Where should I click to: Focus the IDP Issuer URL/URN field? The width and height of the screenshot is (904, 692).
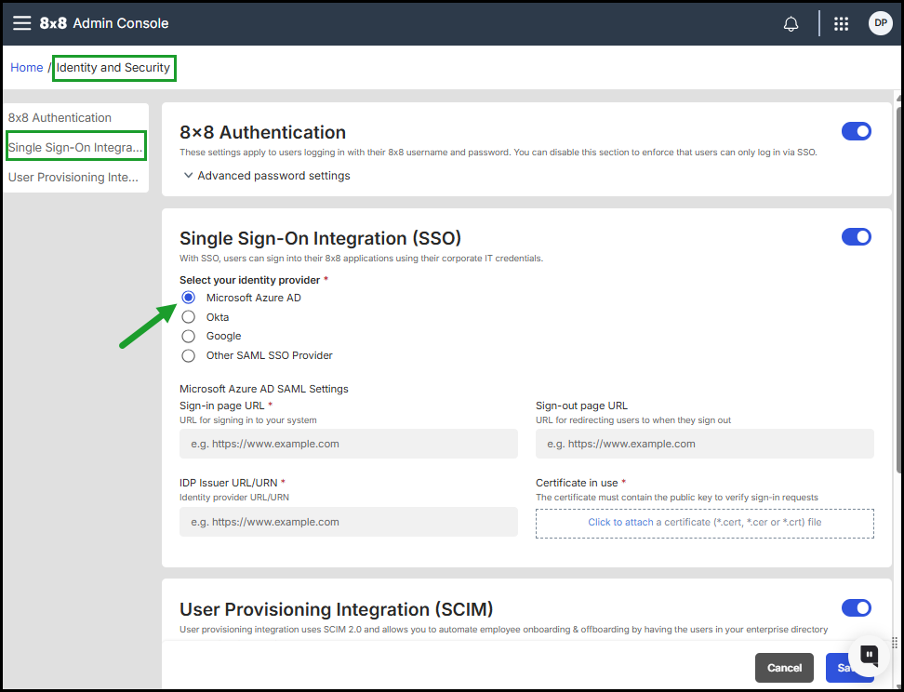(x=348, y=522)
